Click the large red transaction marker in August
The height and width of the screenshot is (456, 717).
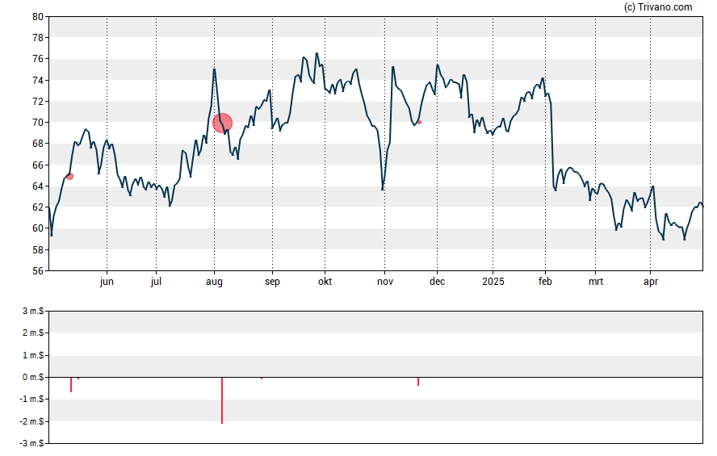[x=223, y=123]
